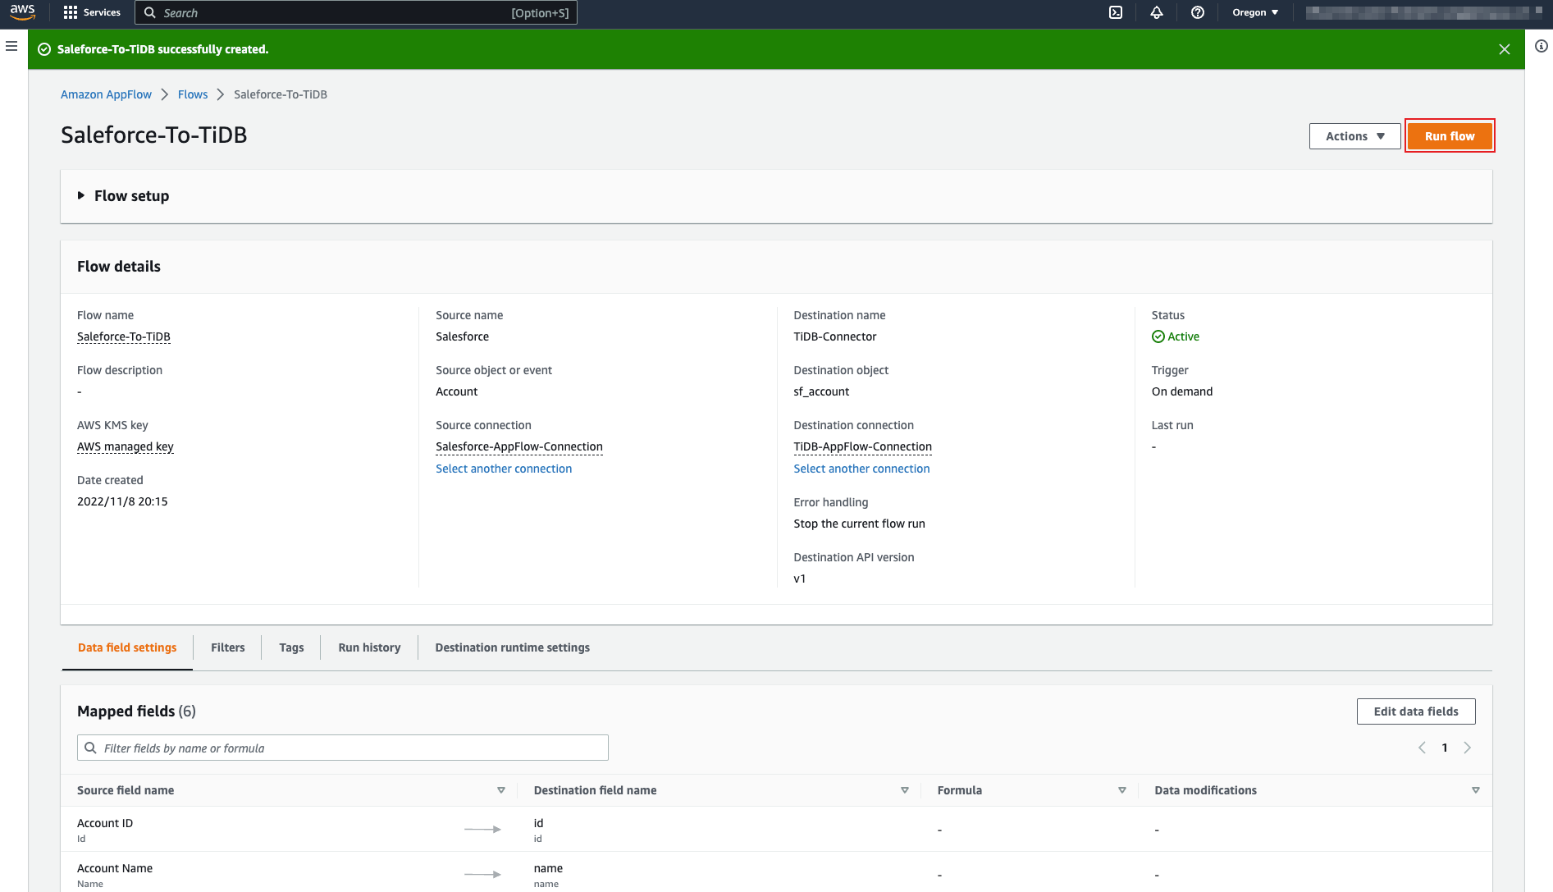Open the info panel icon at right

point(1542,47)
